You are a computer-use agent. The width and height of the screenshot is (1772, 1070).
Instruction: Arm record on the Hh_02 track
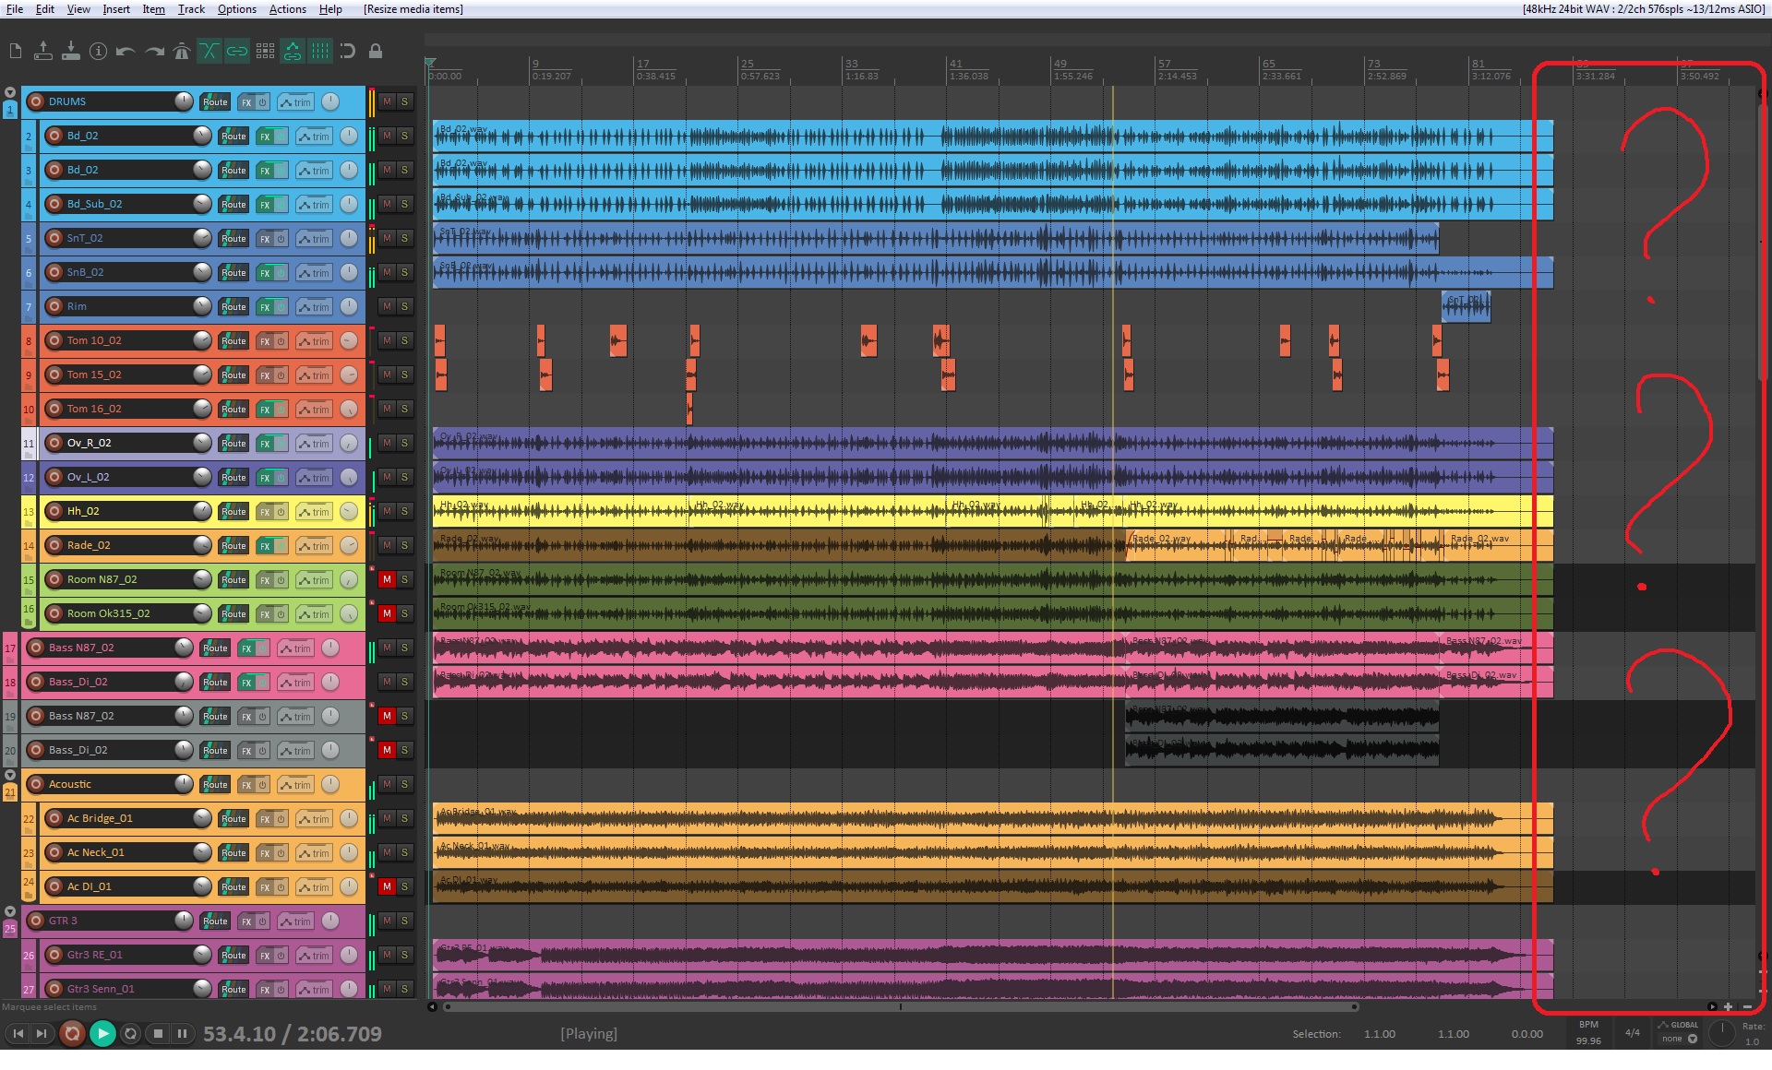click(54, 511)
